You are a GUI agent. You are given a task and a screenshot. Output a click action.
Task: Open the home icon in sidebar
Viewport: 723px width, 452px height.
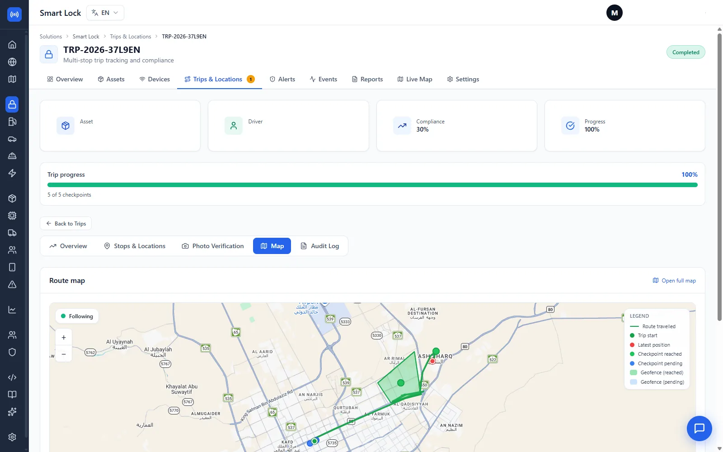coord(12,45)
